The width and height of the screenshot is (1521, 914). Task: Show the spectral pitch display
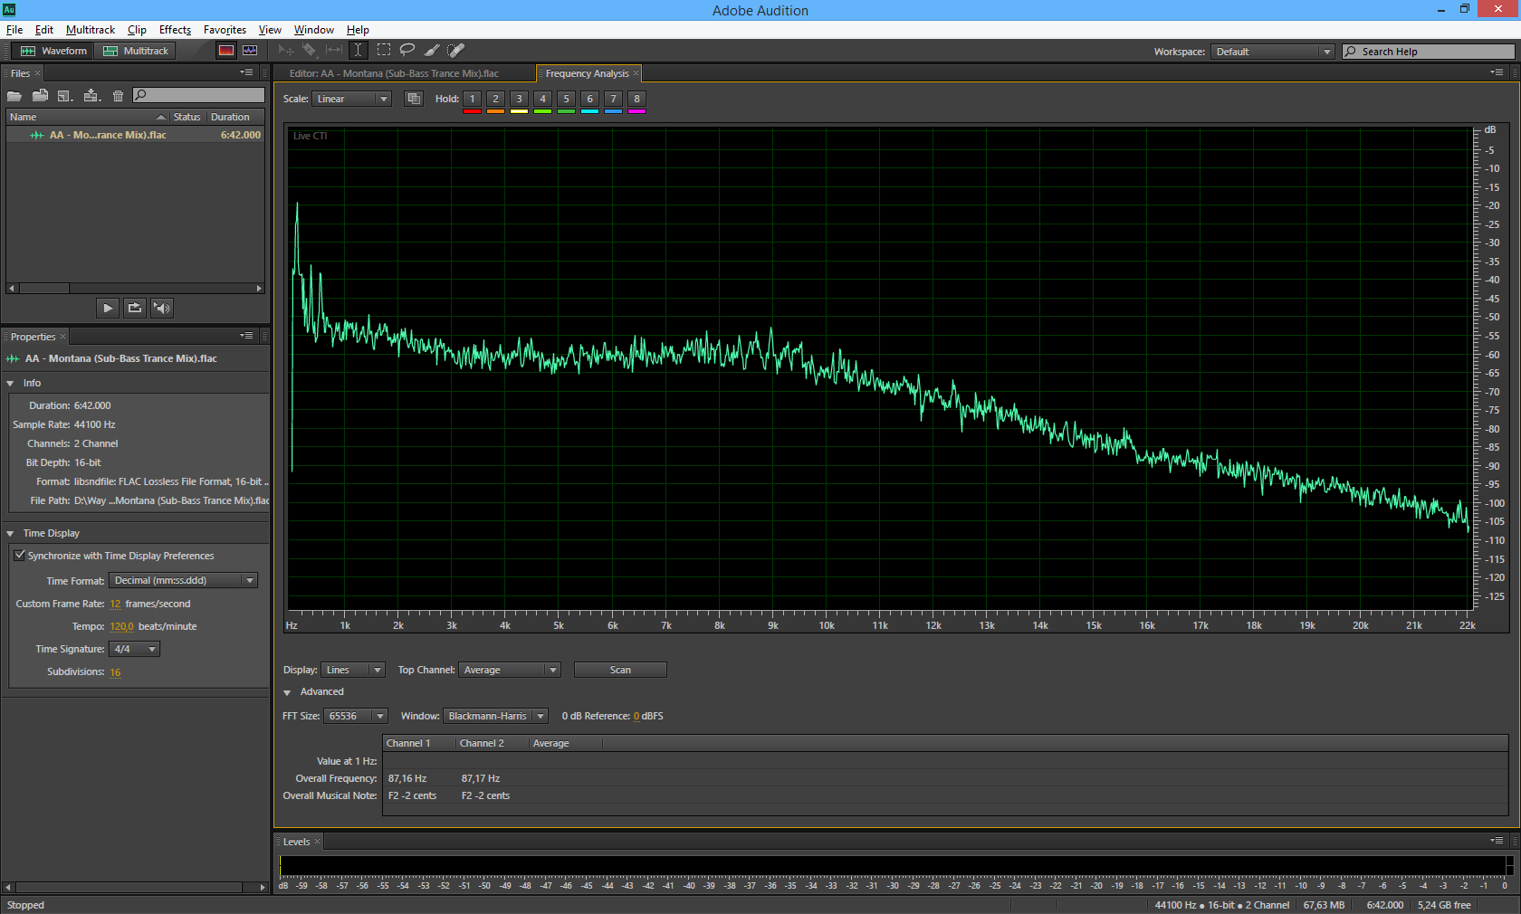(x=250, y=51)
